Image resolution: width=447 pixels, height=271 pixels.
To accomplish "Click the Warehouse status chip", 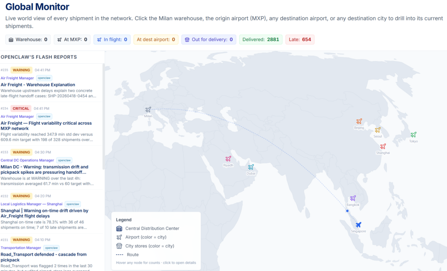I will point(28,40).
